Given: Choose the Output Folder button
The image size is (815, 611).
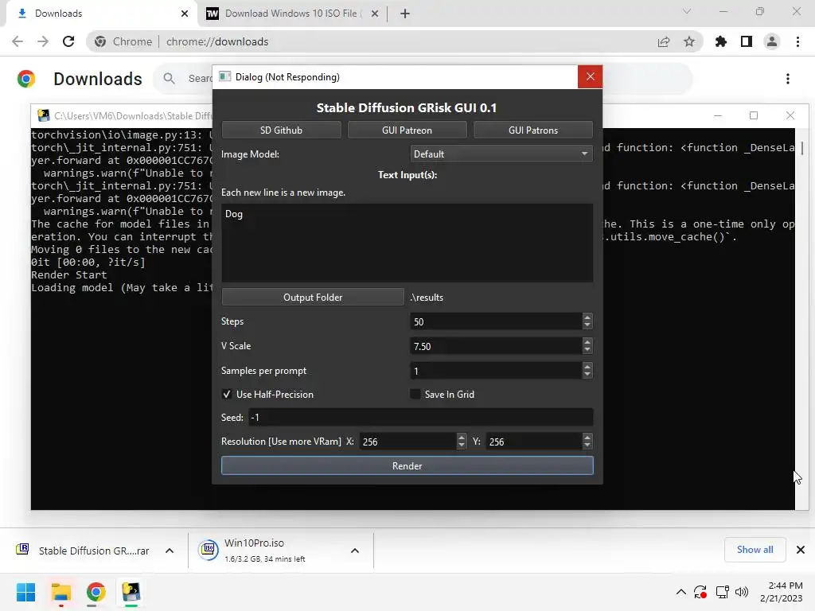Looking at the screenshot, I should point(313,298).
